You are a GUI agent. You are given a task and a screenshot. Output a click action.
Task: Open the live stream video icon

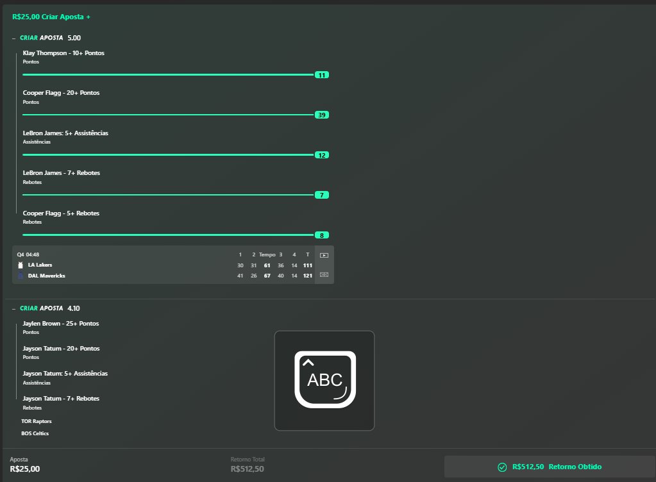click(324, 255)
